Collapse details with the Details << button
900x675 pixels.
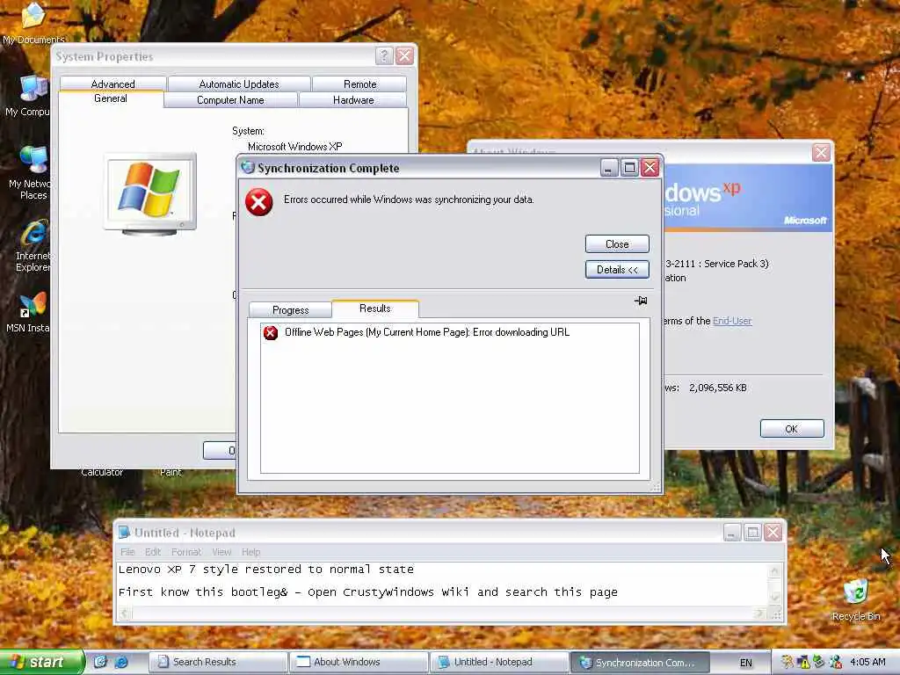pos(617,270)
